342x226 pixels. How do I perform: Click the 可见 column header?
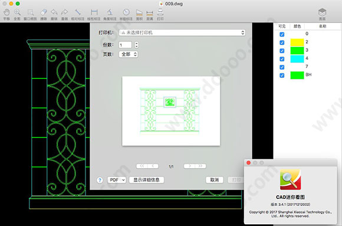point(282,27)
